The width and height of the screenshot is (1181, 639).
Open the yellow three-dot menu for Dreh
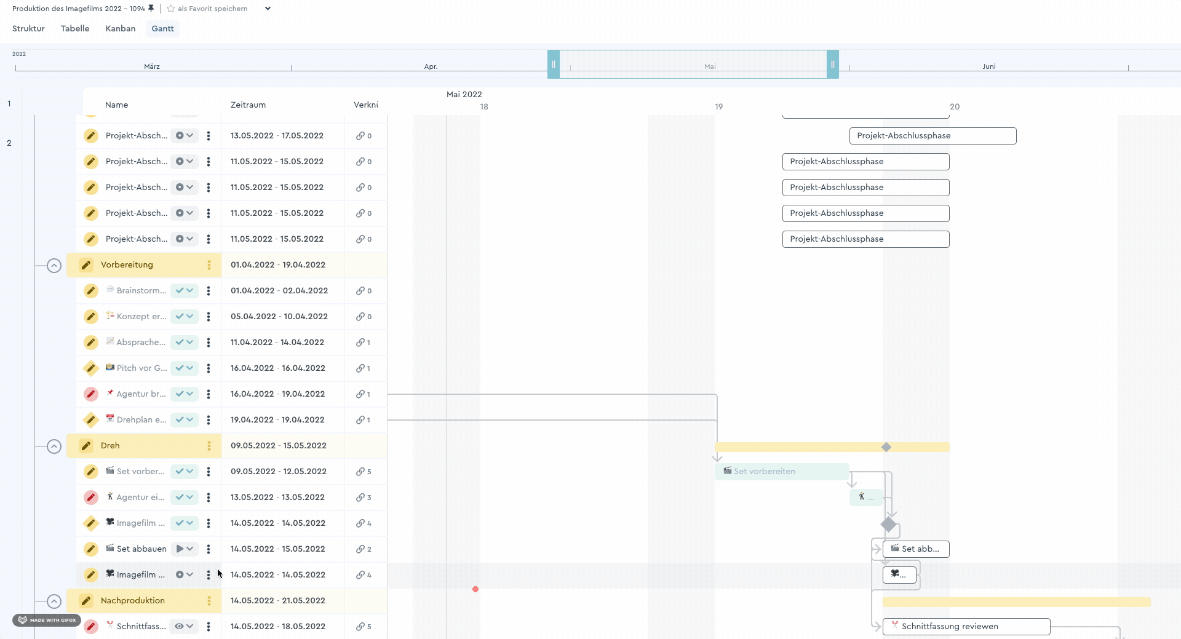click(209, 446)
